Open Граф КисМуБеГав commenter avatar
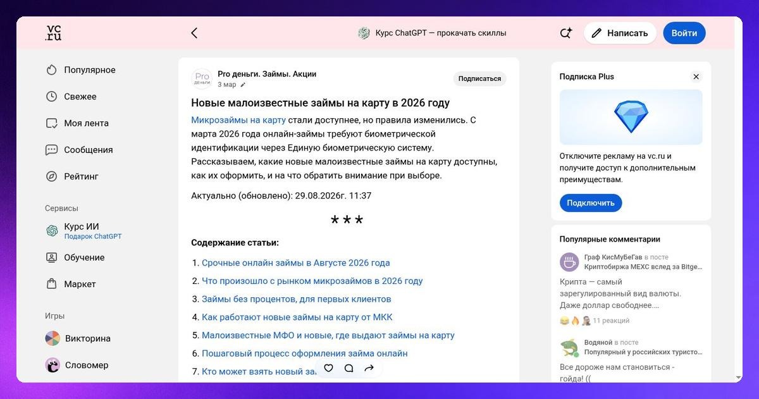 pyautogui.click(x=570, y=262)
